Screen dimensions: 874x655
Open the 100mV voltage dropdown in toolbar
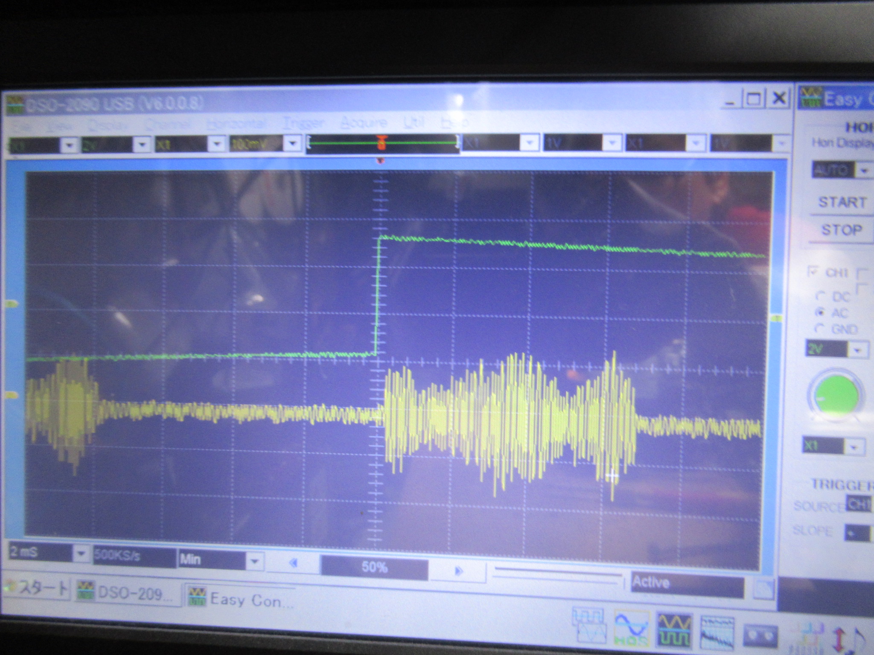293,144
